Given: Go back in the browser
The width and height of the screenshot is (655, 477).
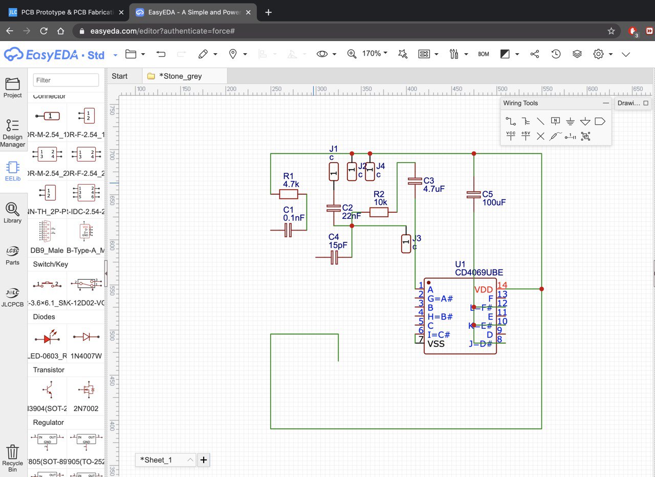Looking at the screenshot, I should [x=10, y=31].
